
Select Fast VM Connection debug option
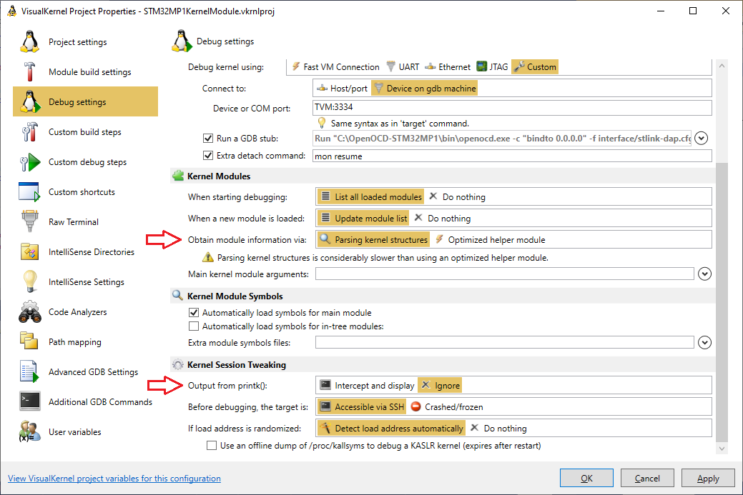click(x=335, y=66)
